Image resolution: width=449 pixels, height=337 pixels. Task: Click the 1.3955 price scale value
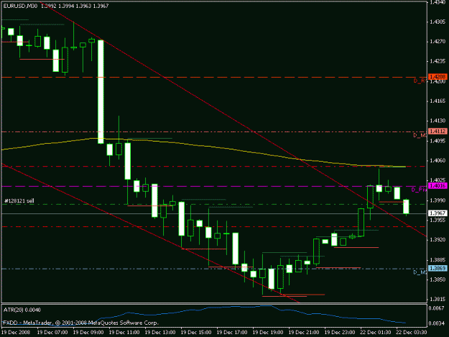tap(438, 220)
